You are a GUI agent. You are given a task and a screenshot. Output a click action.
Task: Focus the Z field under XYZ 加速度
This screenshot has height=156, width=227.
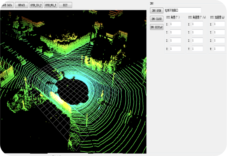click(x=219, y=41)
